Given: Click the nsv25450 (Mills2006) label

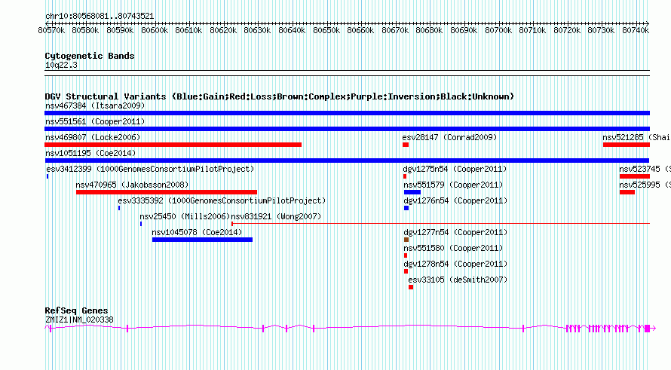Looking at the screenshot, I should tap(185, 216).
